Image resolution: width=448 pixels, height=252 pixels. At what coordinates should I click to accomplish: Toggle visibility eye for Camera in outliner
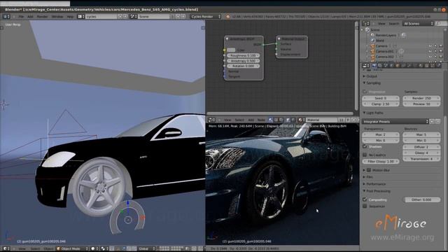[x=430, y=46]
